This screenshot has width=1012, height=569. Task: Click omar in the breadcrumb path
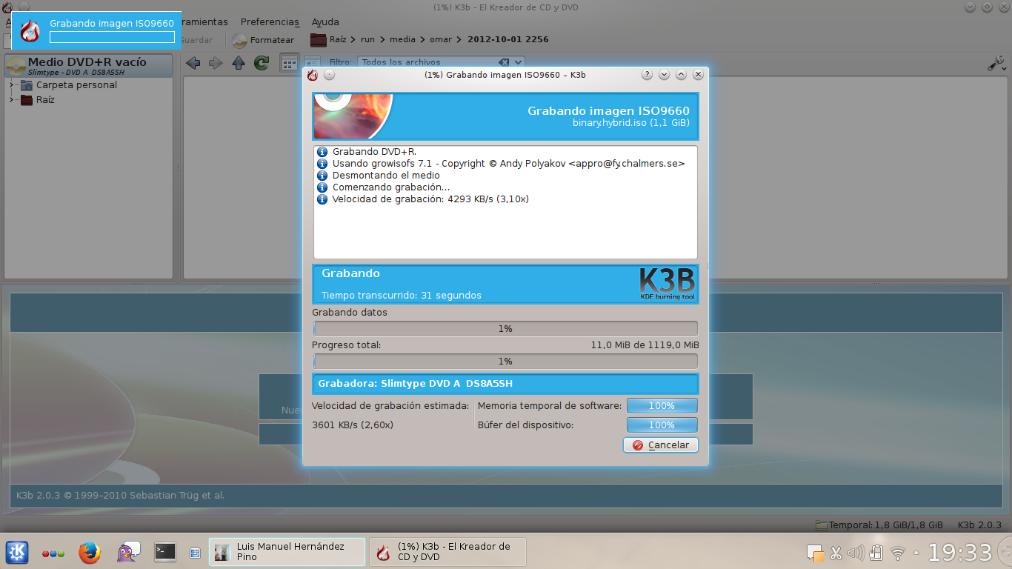point(440,40)
